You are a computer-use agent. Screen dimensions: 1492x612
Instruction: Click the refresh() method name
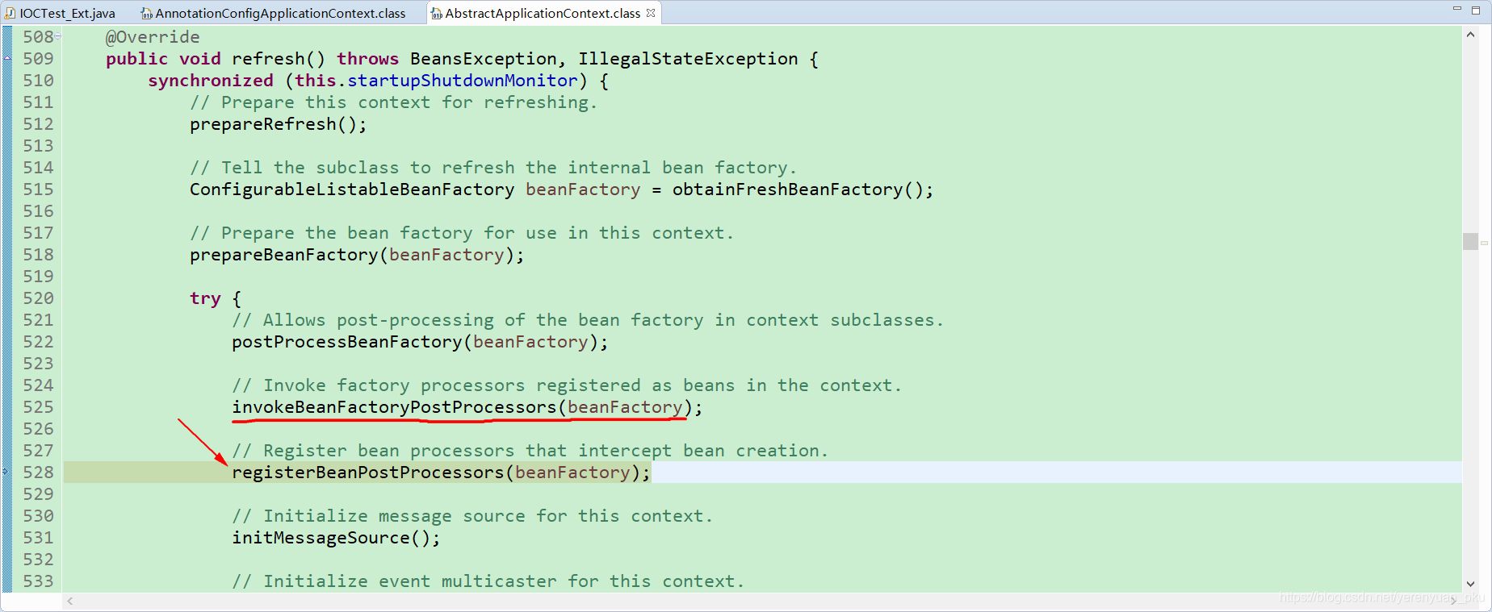279,59
